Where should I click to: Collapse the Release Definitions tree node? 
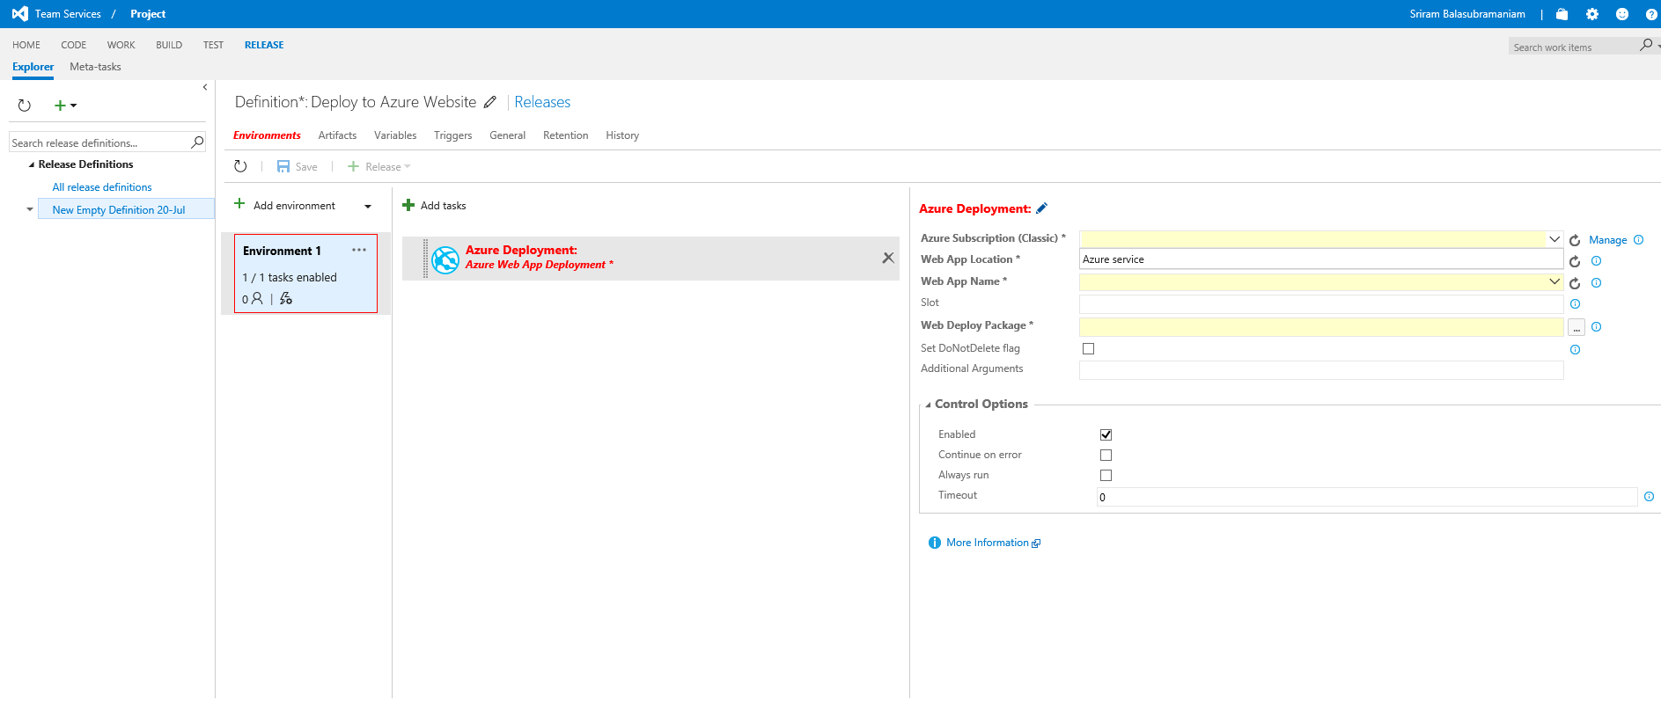click(x=32, y=165)
